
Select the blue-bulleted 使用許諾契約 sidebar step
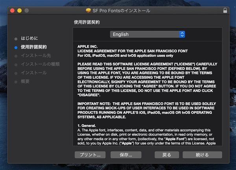(x=34, y=47)
